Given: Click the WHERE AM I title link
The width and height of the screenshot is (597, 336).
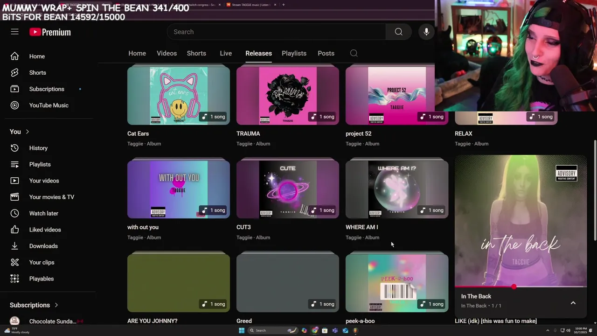Looking at the screenshot, I should (x=362, y=227).
